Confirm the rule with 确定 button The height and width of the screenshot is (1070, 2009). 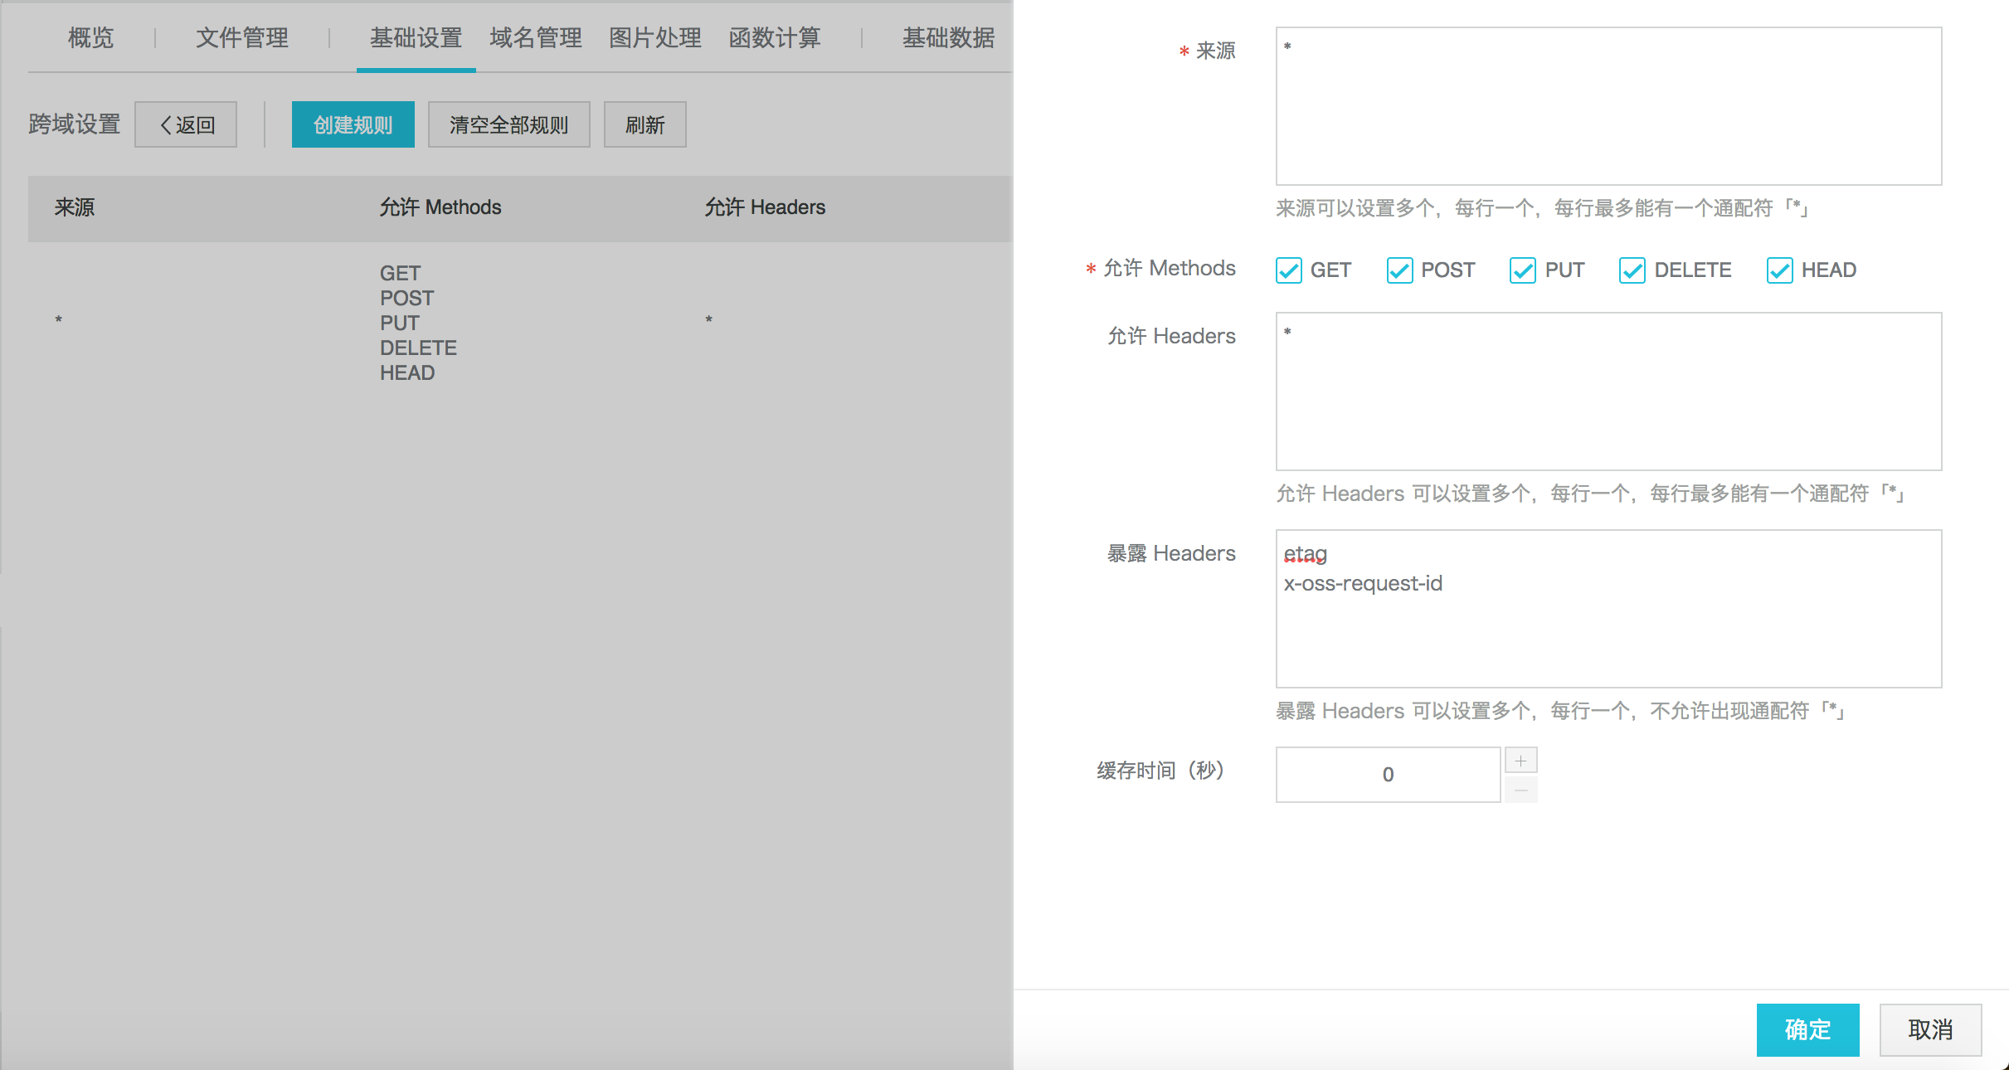click(x=1807, y=1029)
